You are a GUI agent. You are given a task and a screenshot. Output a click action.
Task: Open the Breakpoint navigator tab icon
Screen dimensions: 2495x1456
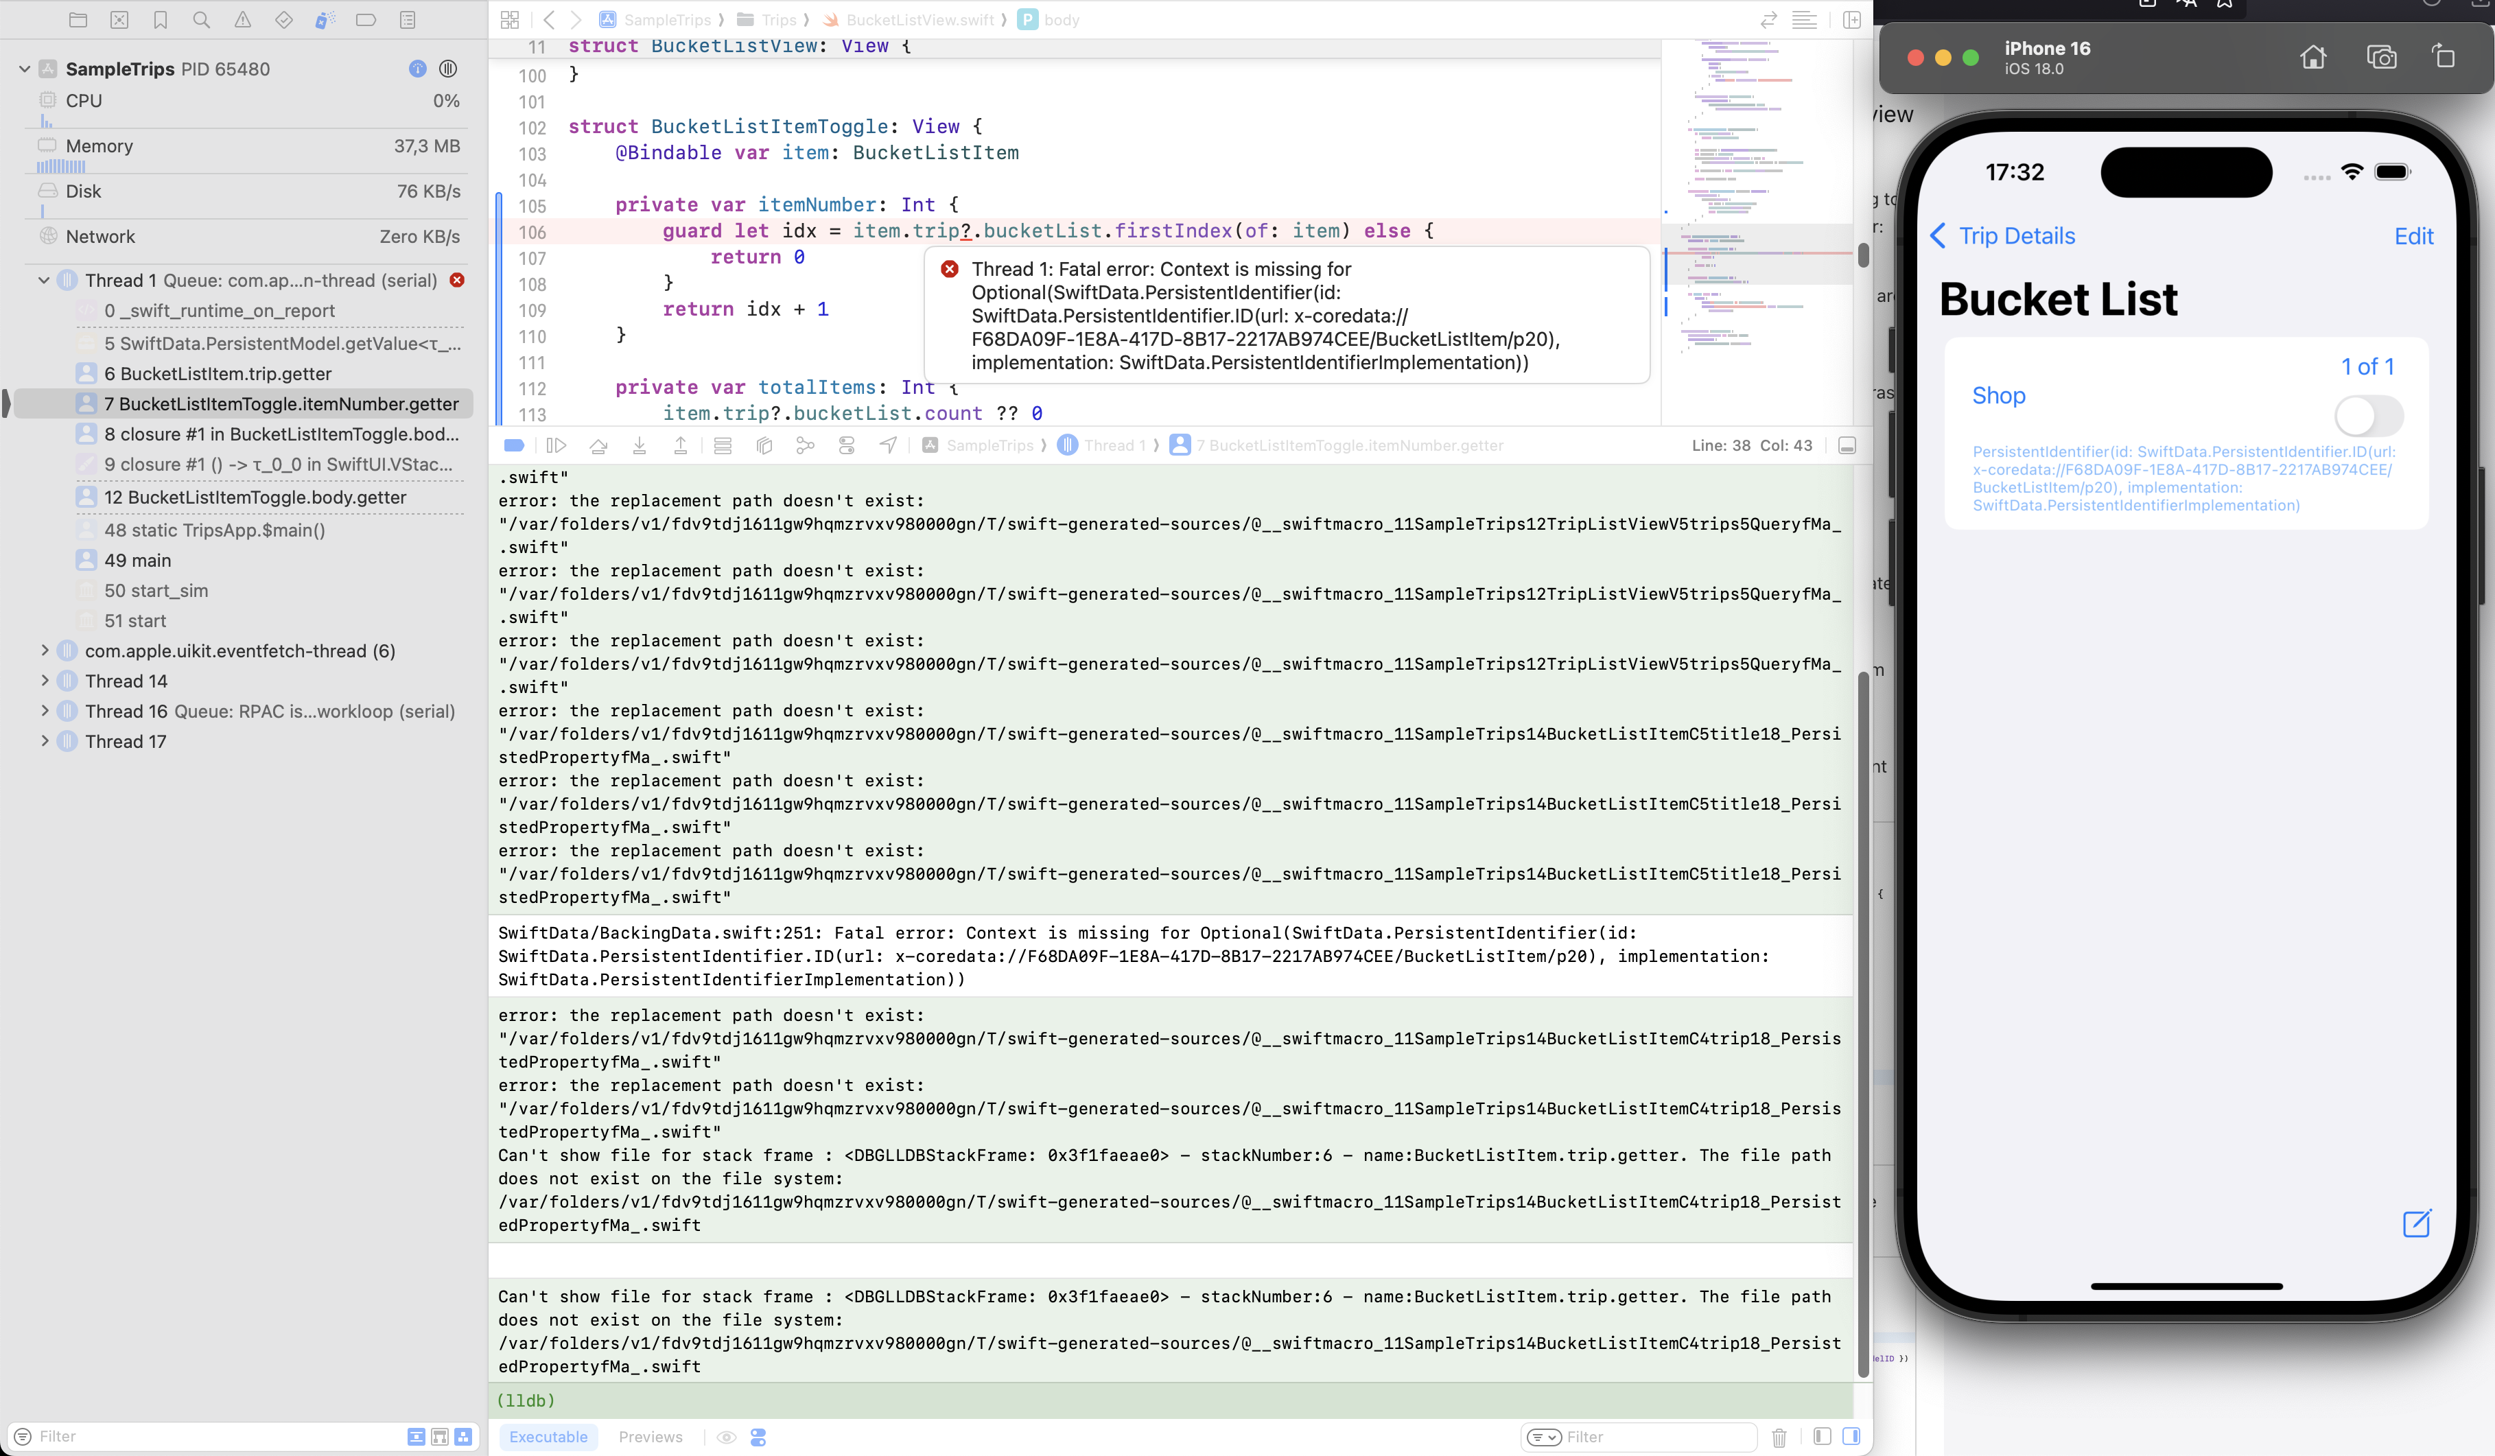click(365, 20)
